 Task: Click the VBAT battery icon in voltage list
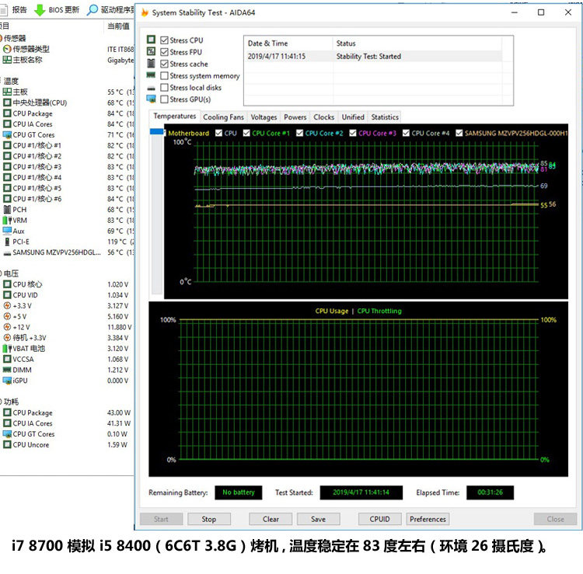coord(7,349)
